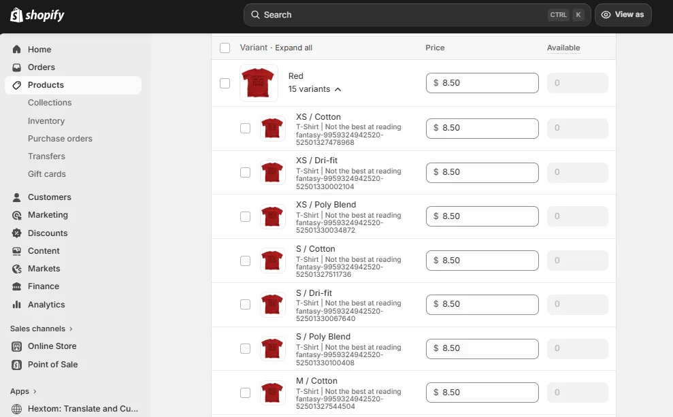Open the M / Cotton variant title
The width and height of the screenshot is (673, 417).
316,381
